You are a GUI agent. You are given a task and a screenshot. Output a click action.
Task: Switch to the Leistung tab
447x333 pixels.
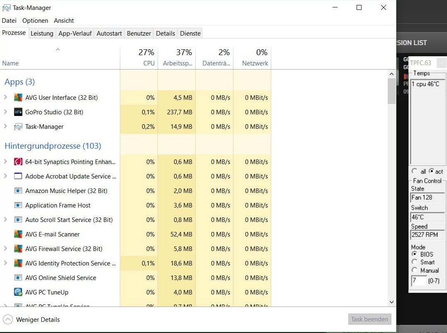pos(42,33)
